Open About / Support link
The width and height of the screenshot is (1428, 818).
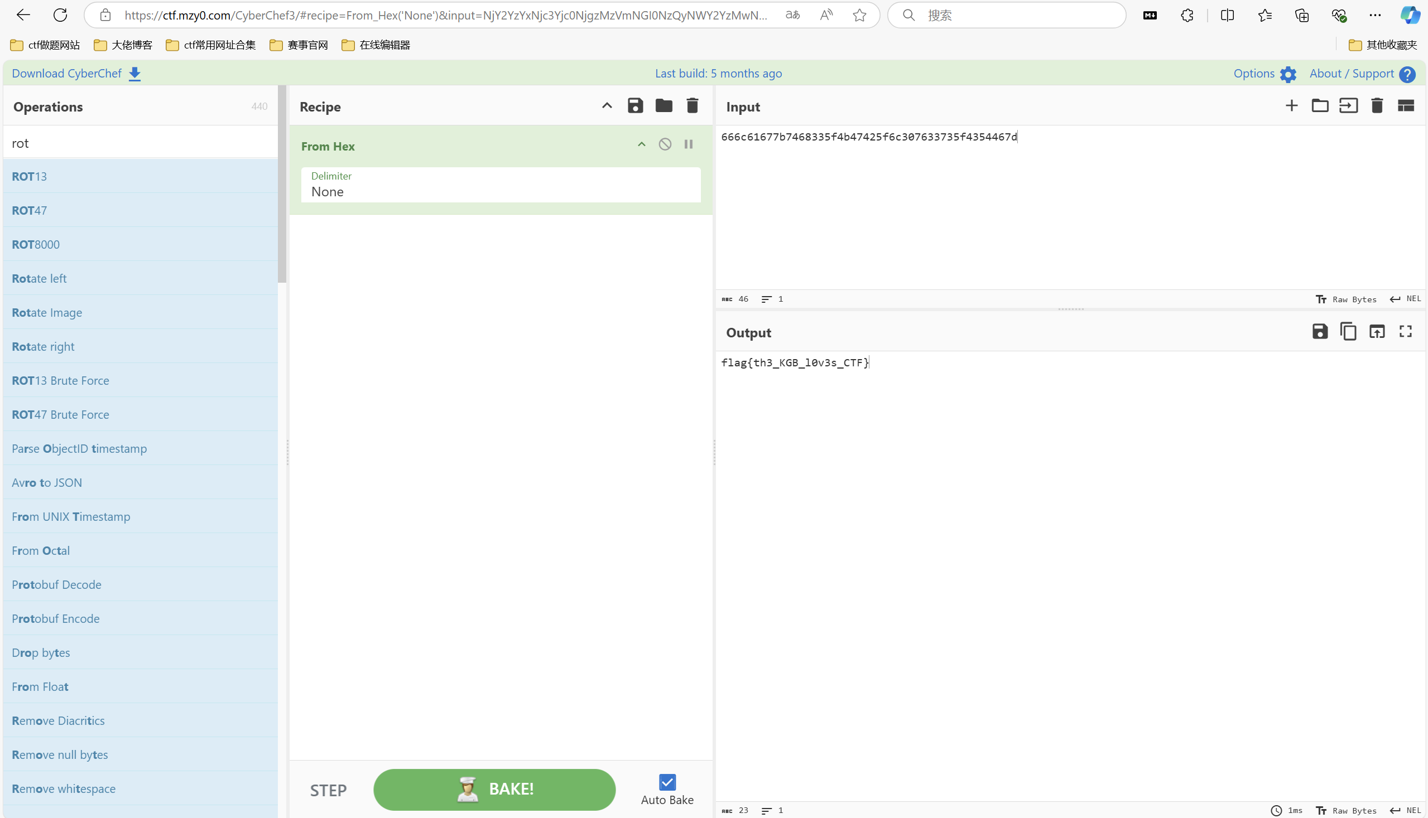pyautogui.click(x=1362, y=74)
